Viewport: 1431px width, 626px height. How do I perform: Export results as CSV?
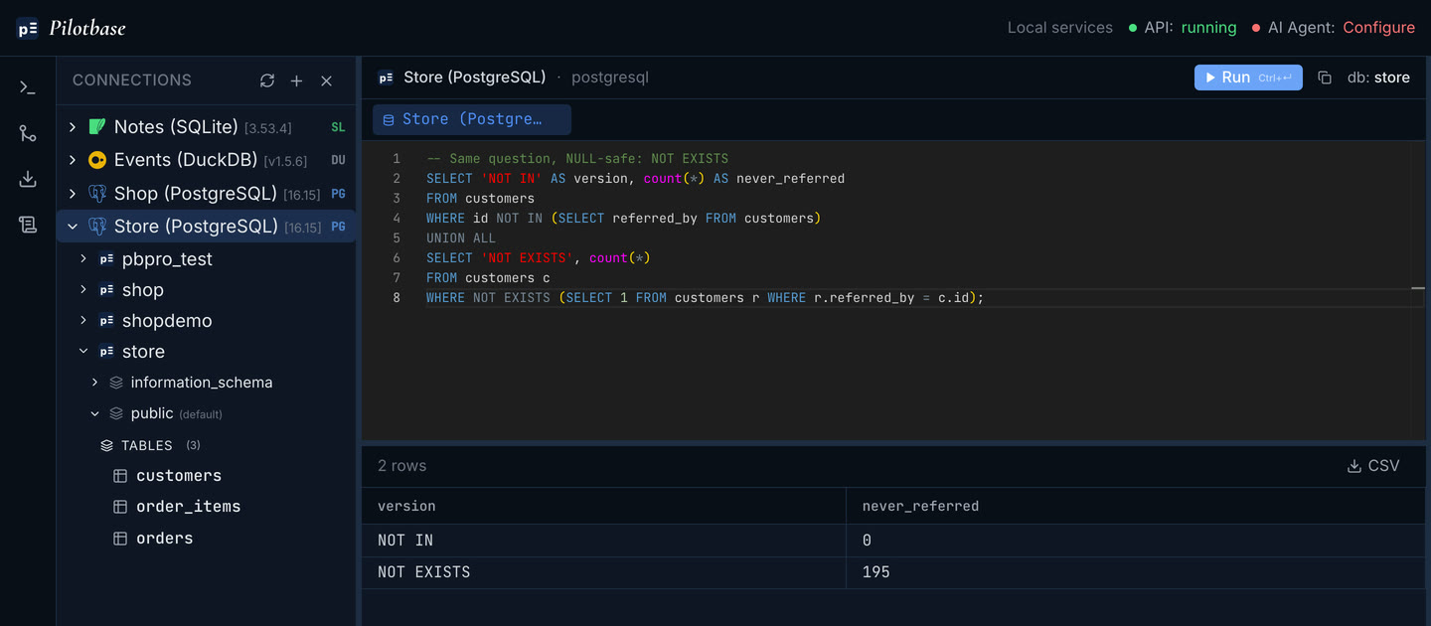(1373, 466)
